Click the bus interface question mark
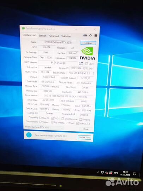This screenshot has height=191, width=143. pyautogui.click(x=94, y=74)
